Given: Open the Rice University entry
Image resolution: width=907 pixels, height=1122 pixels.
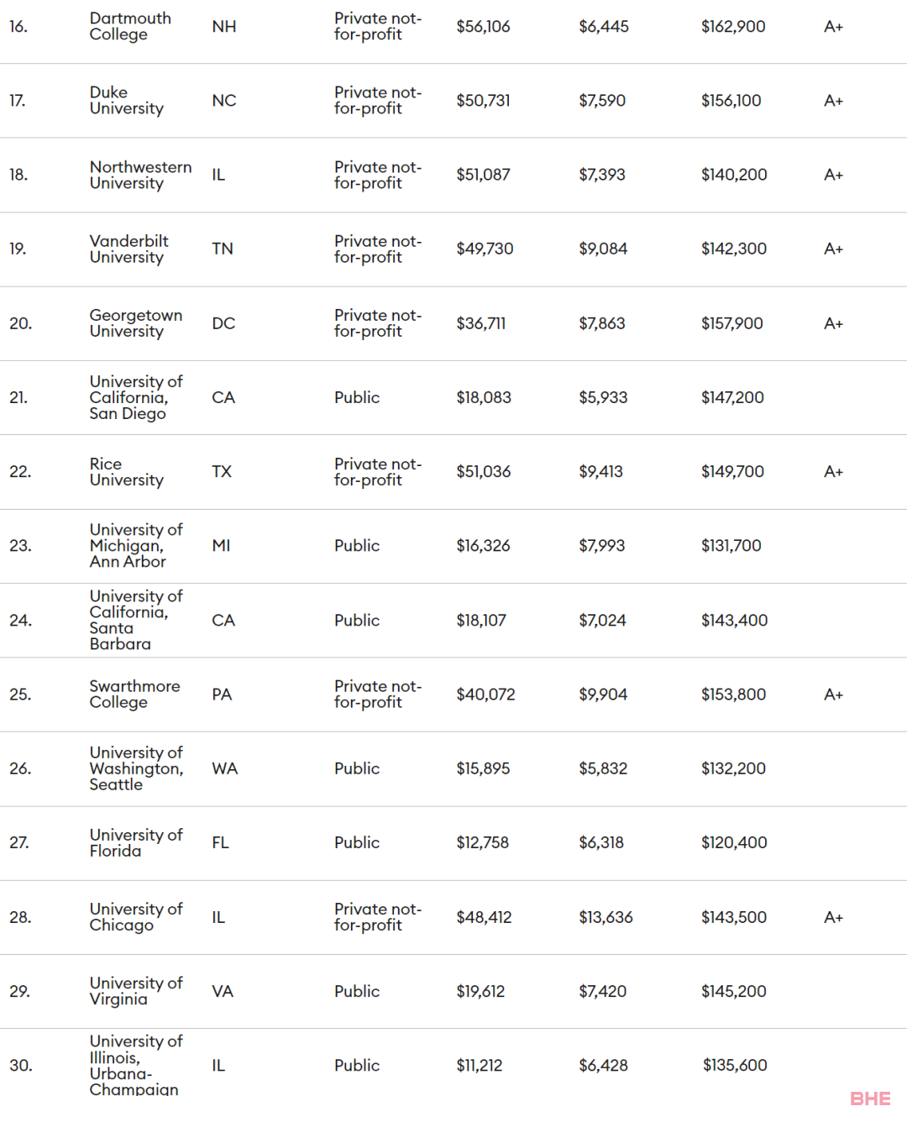Looking at the screenshot, I should (x=127, y=472).
